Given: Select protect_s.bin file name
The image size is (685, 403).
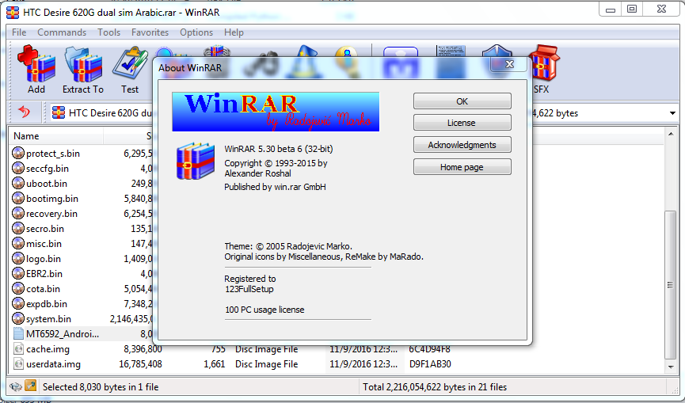Looking at the screenshot, I should [x=53, y=154].
